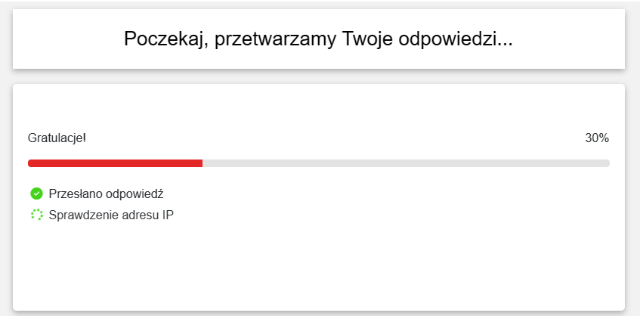Select the Przesłano odpowiedź status text
The width and height of the screenshot is (640, 316).
coord(106,194)
